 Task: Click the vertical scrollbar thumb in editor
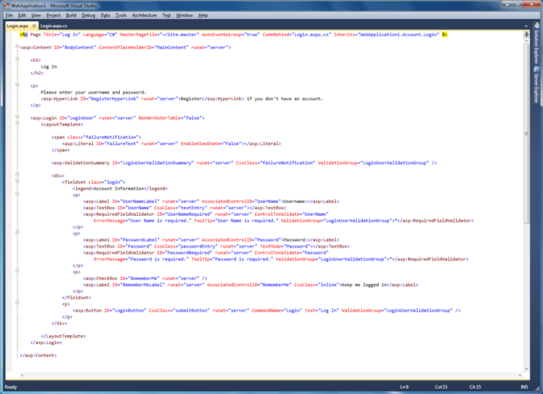tap(526, 134)
